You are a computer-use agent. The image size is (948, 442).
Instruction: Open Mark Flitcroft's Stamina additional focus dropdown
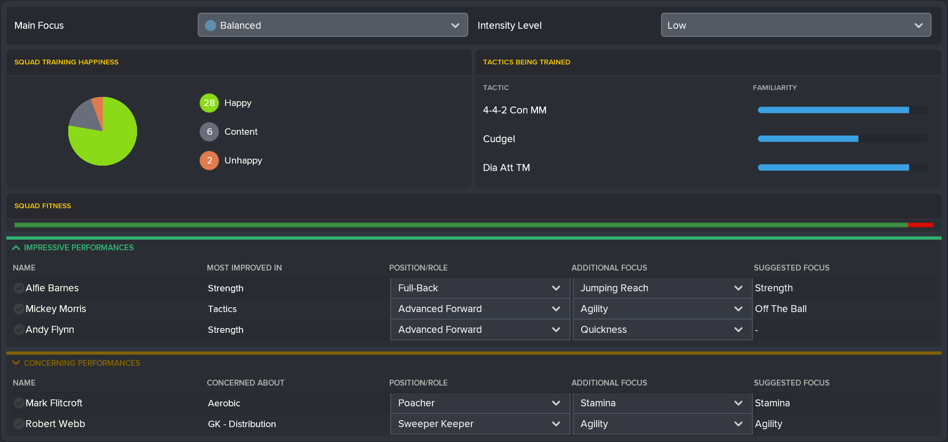(x=662, y=403)
